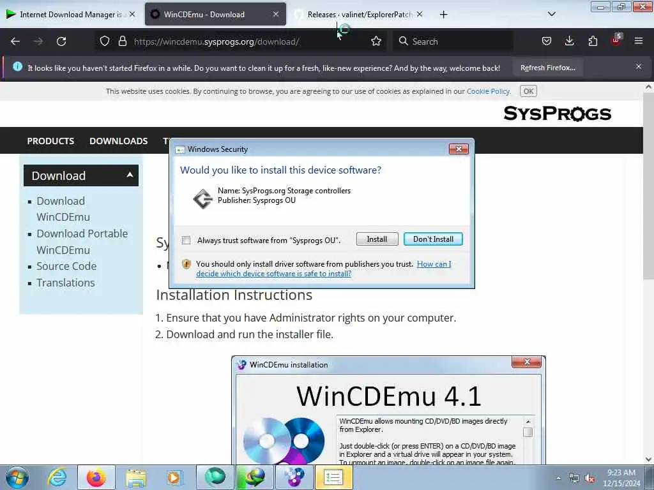Screen dimensions: 654x490
Task: Open the Source Code sidebar link
Action: click(x=66, y=266)
